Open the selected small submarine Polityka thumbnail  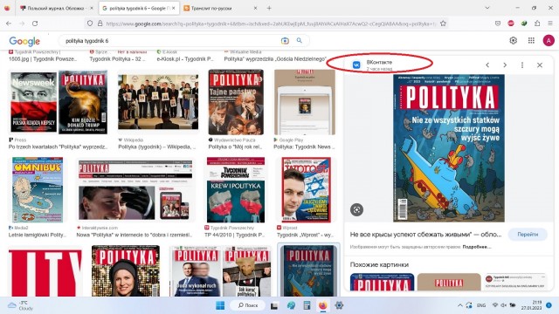308,270
